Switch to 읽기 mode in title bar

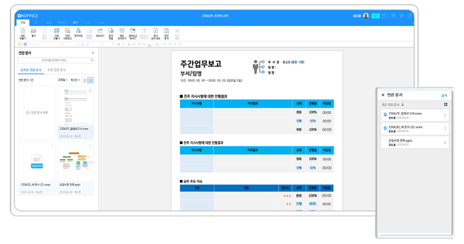pyautogui.click(x=375, y=16)
